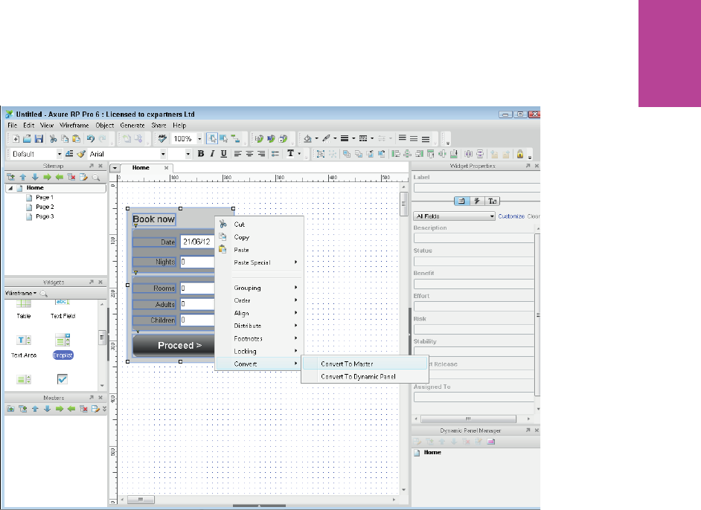This screenshot has width=701, height=510.
Task: Click the canvas vertical scrollbar thumb
Action: pyautogui.click(x=403, y=204)
